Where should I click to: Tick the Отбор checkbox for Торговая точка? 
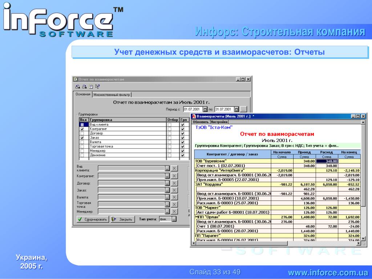pyautogui.click(x=169, y=146)
